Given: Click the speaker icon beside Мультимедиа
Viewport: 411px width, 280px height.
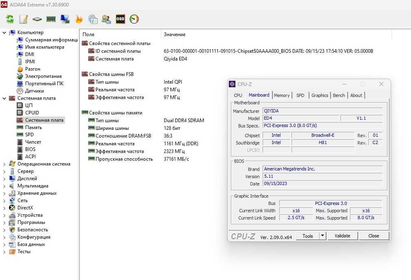Looking at the screenshot, I should [12, 186].
